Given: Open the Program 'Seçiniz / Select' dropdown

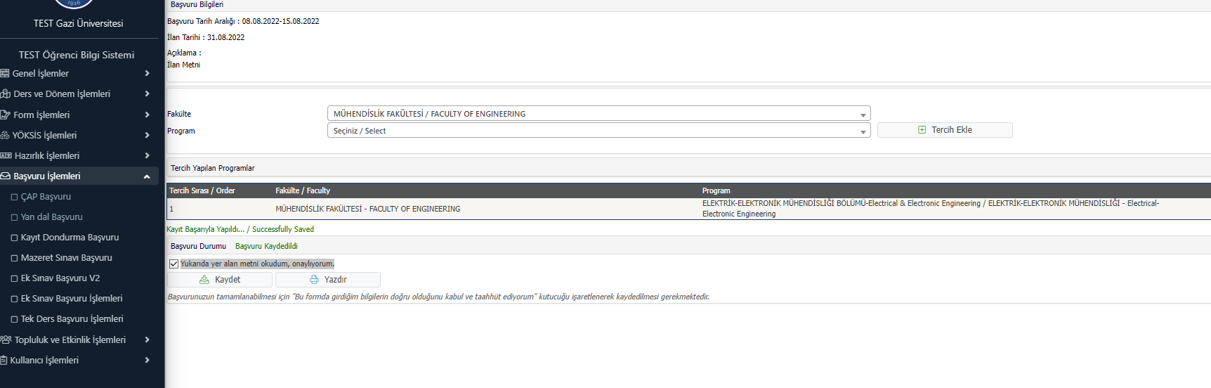Looking at the screenshot, I should coord(598,131).
